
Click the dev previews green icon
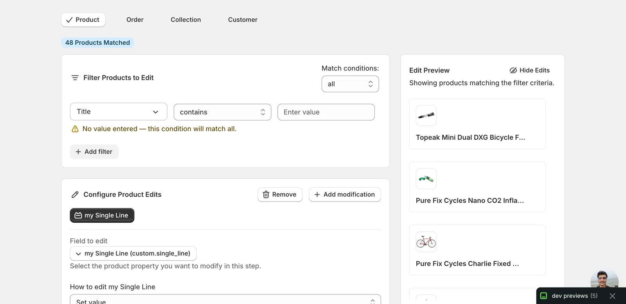coord(543,296)
